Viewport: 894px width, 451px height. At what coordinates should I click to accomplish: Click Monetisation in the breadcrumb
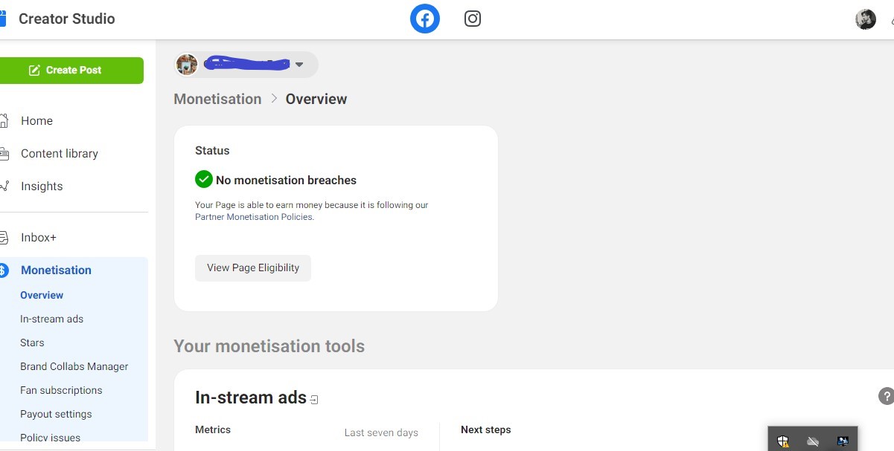pyautogui.click(x=217, y=99)
